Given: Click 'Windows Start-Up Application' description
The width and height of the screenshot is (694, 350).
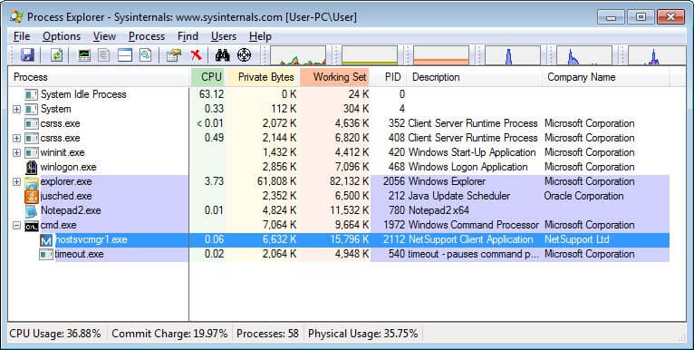Looking at the screenshot, I should (x=472, y=152).
